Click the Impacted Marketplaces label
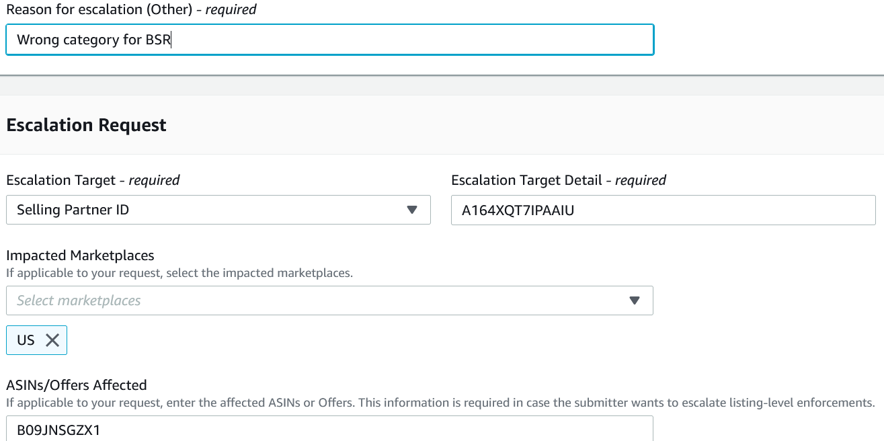The height and width of the screenshot is (441, 884). [80, 255]
